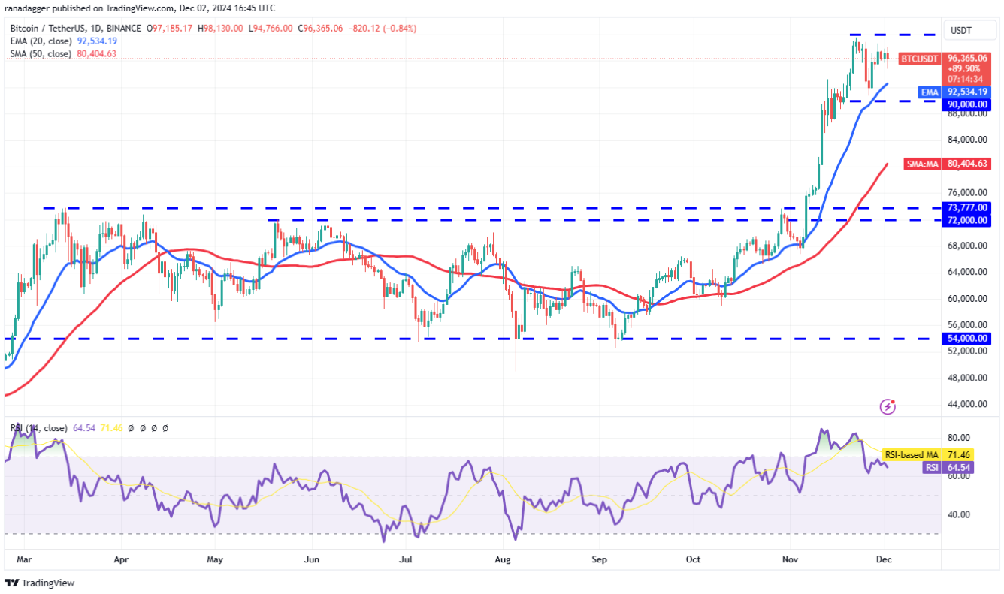Image resolution: width=1004 pixels, height=594 pixels.
Task: Click the Aug label on time axis
Action: [x=504, y=559]
